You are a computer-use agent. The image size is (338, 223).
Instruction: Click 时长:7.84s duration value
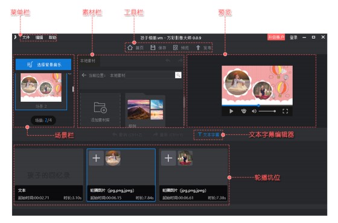tap(145, 198)
